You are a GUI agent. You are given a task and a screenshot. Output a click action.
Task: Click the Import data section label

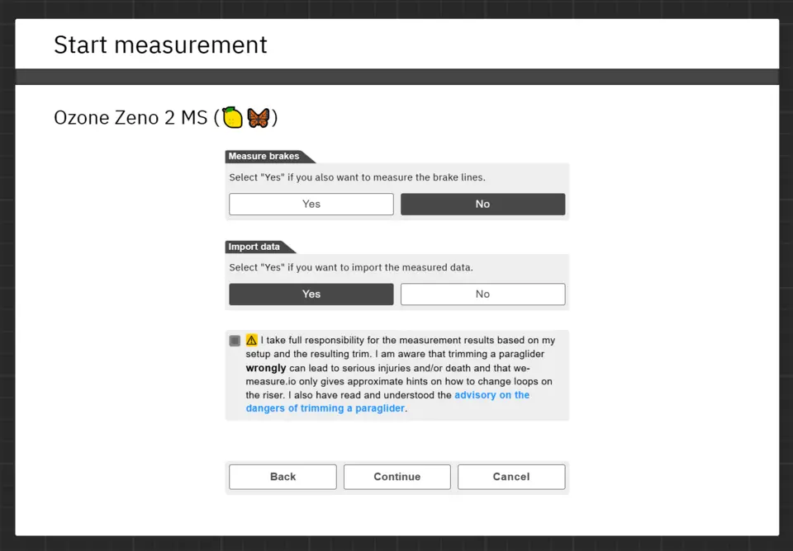pos(254,247)
